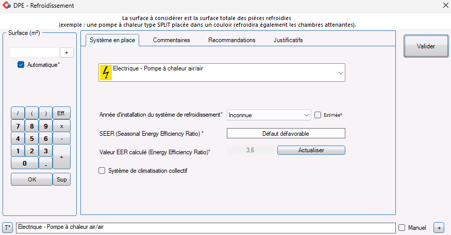Open the Recommandations tab
This screenshot has width=451, height=235.
point(231,40)
